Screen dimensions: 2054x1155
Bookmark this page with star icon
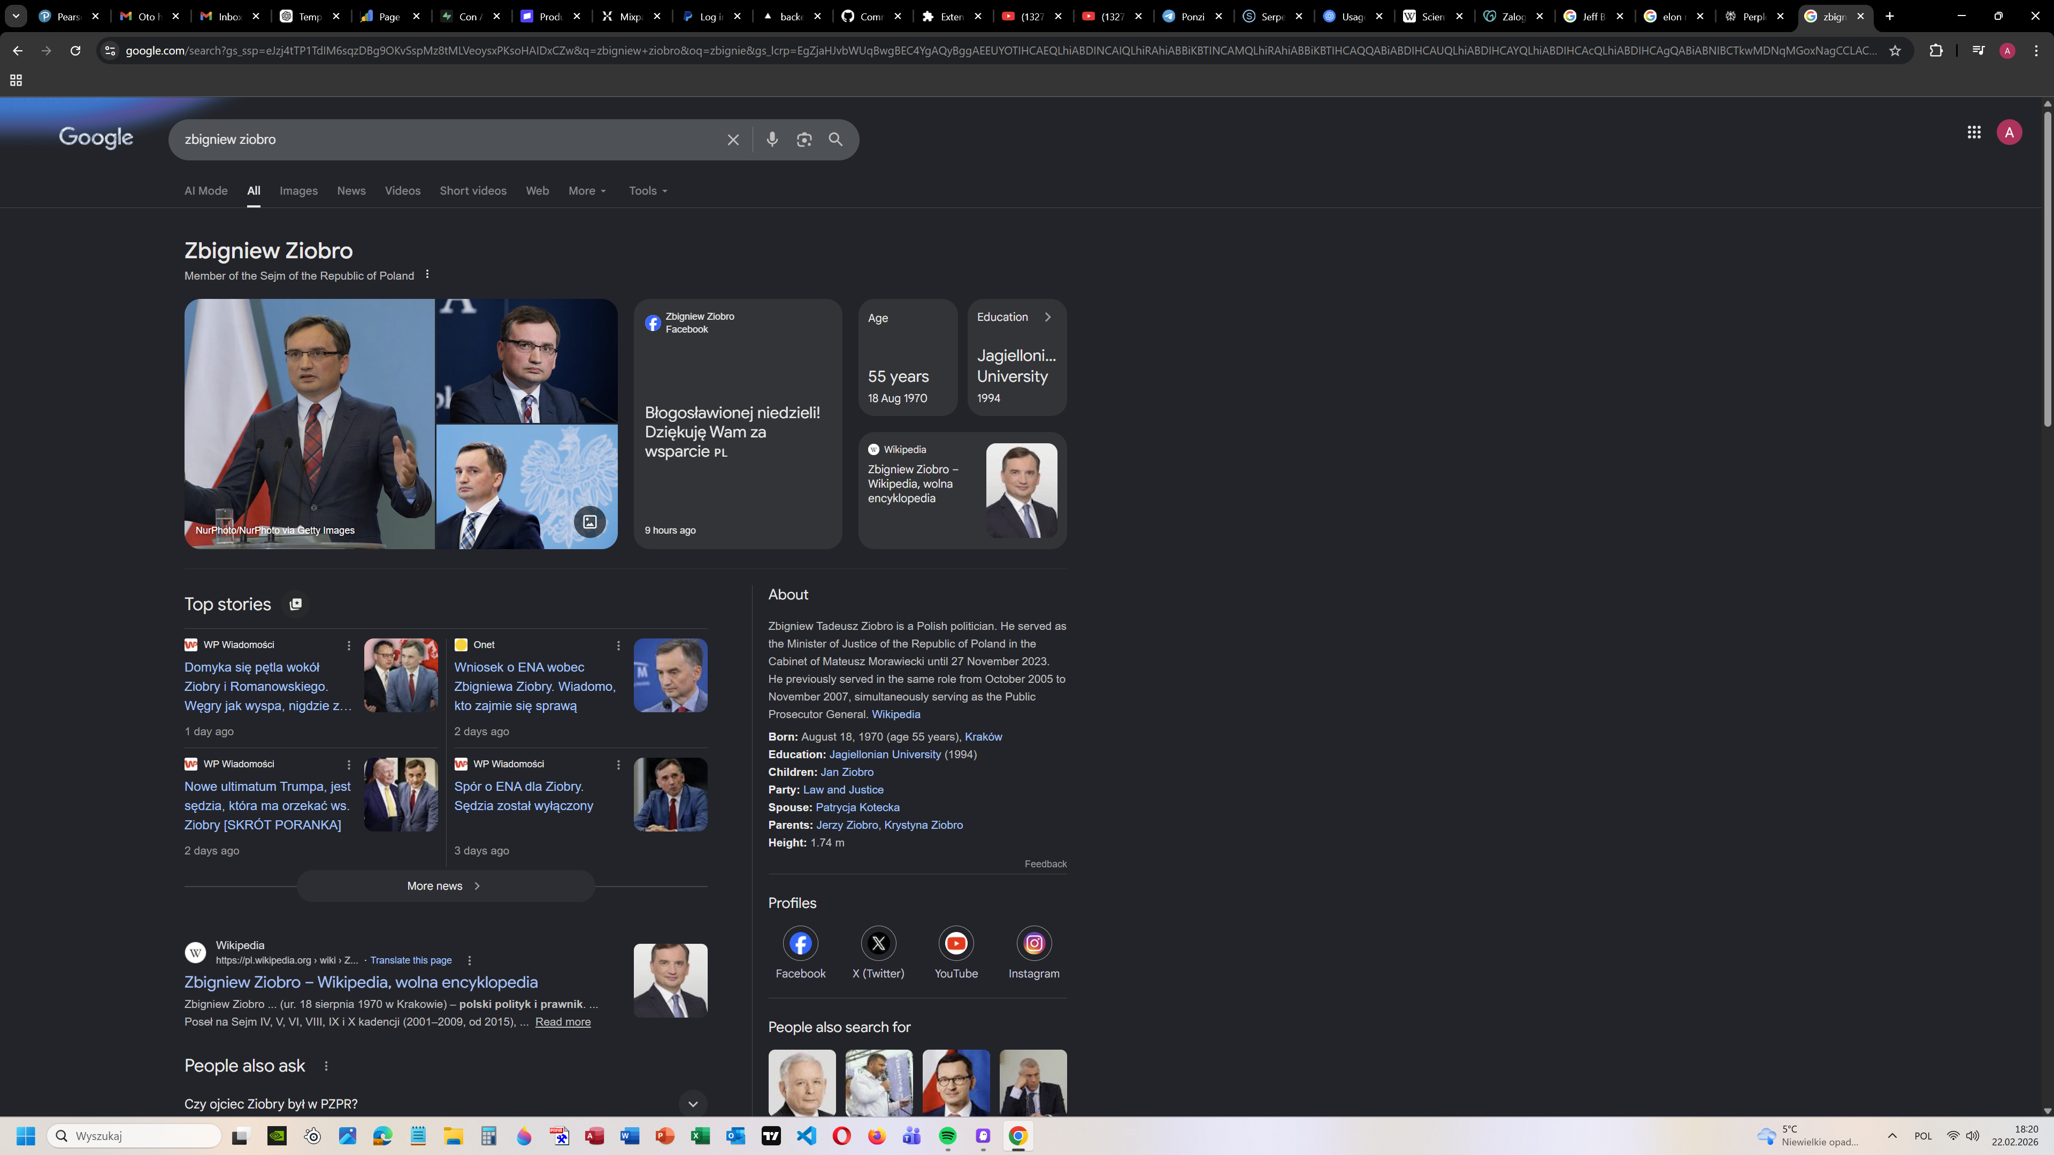[x=1895, y=51]
